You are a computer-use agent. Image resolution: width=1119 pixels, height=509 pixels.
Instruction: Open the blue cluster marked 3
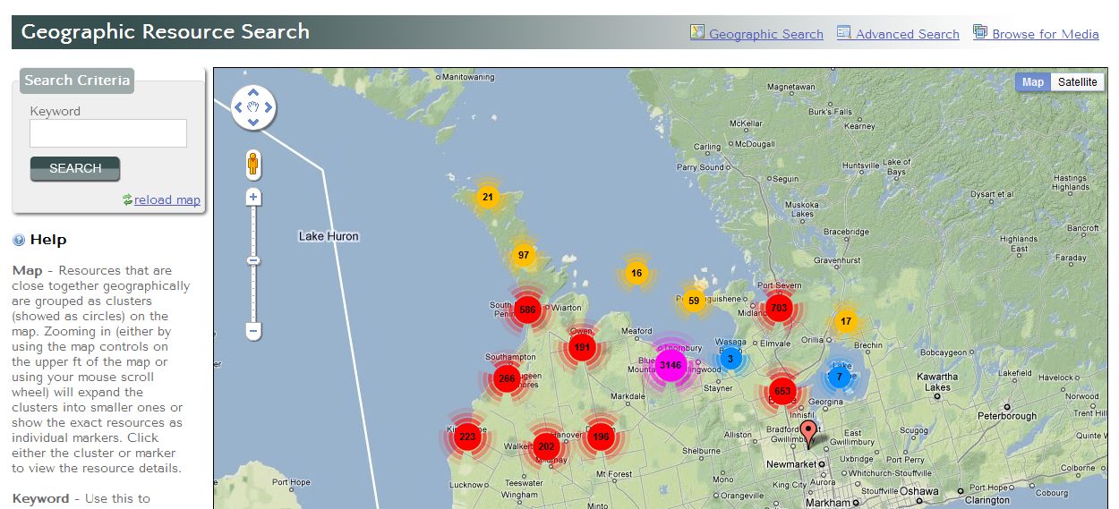pos(730,360)
